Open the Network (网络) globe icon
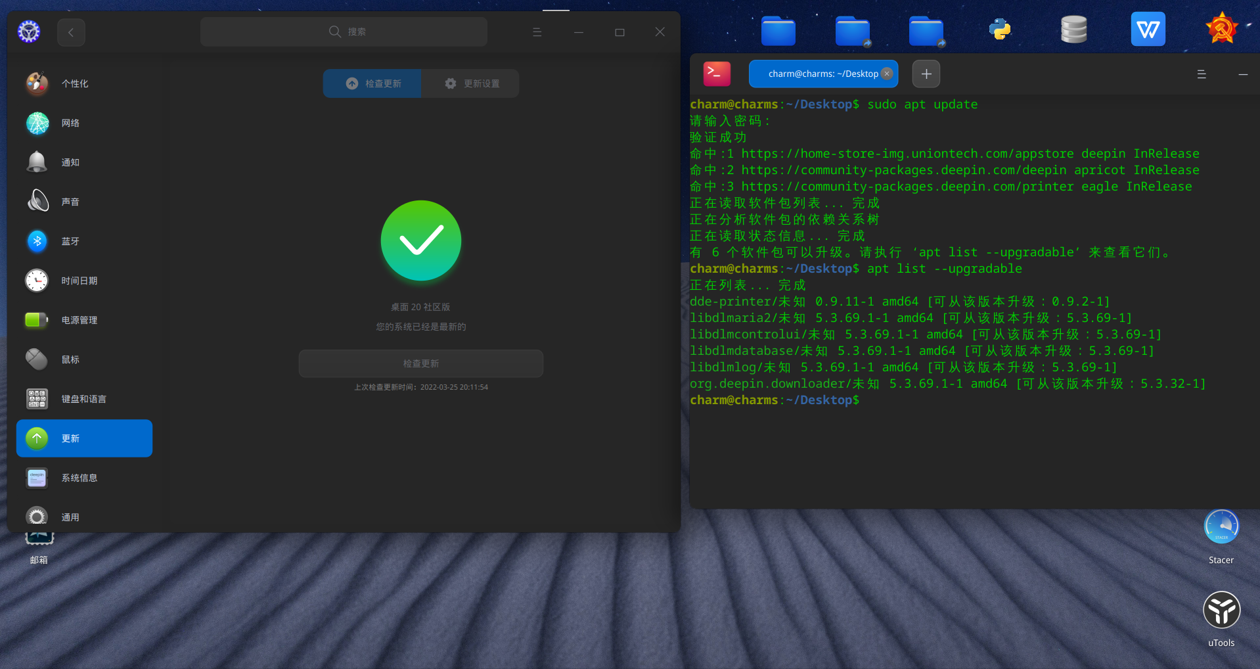The image size is (1260, 669). (37, 123)
